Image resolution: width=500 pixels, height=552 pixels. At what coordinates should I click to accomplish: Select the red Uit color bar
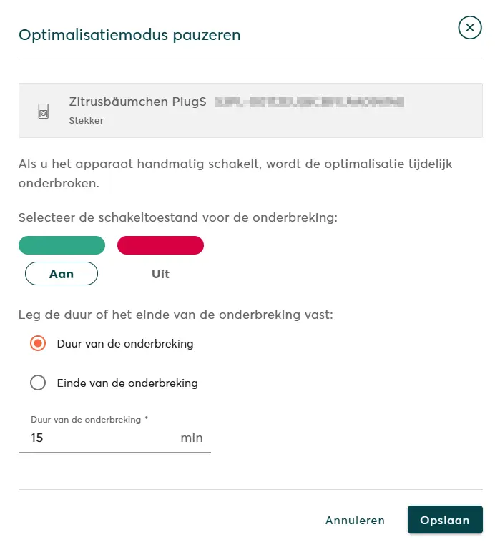coord(160,245)
